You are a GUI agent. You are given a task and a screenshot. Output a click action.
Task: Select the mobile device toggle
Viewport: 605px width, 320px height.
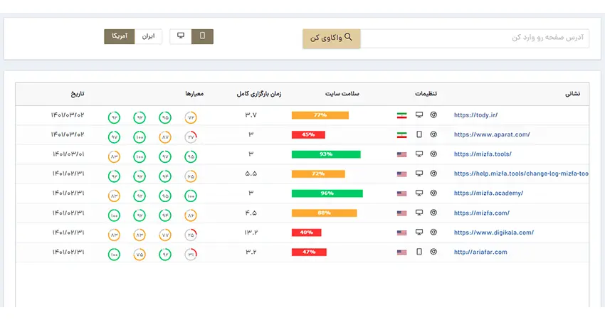[202, 36]
